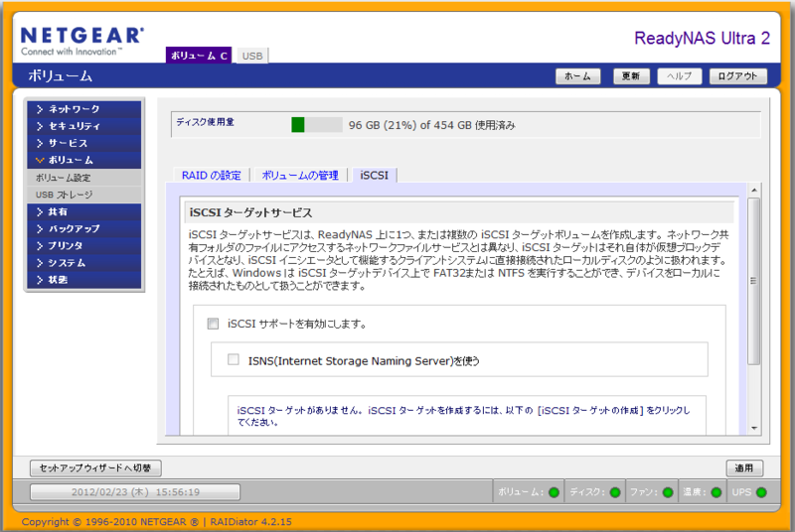The height and width of the screenshot is (532, 795).
Task: Check the ボリューム status LED
Action: 554,492
